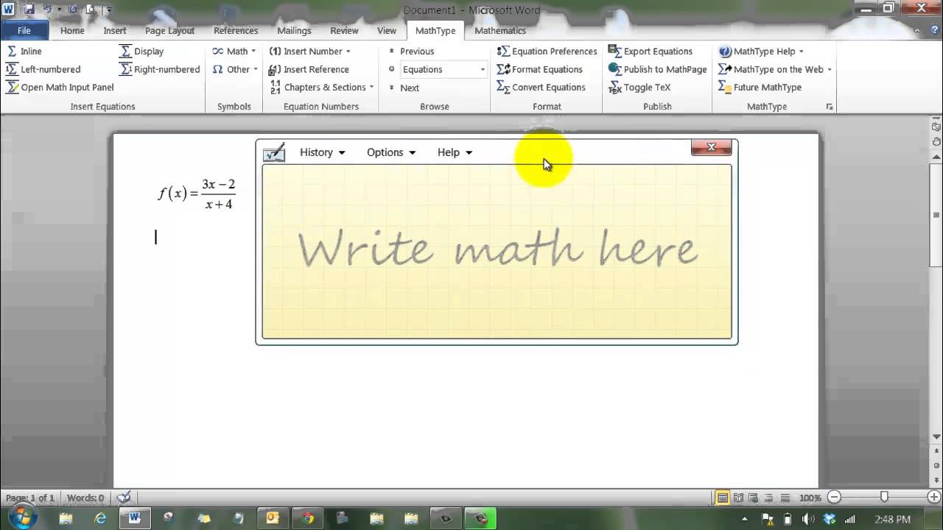Click the Math Input Panel pen icon
The image size is (943, 530).
point(274,152)
